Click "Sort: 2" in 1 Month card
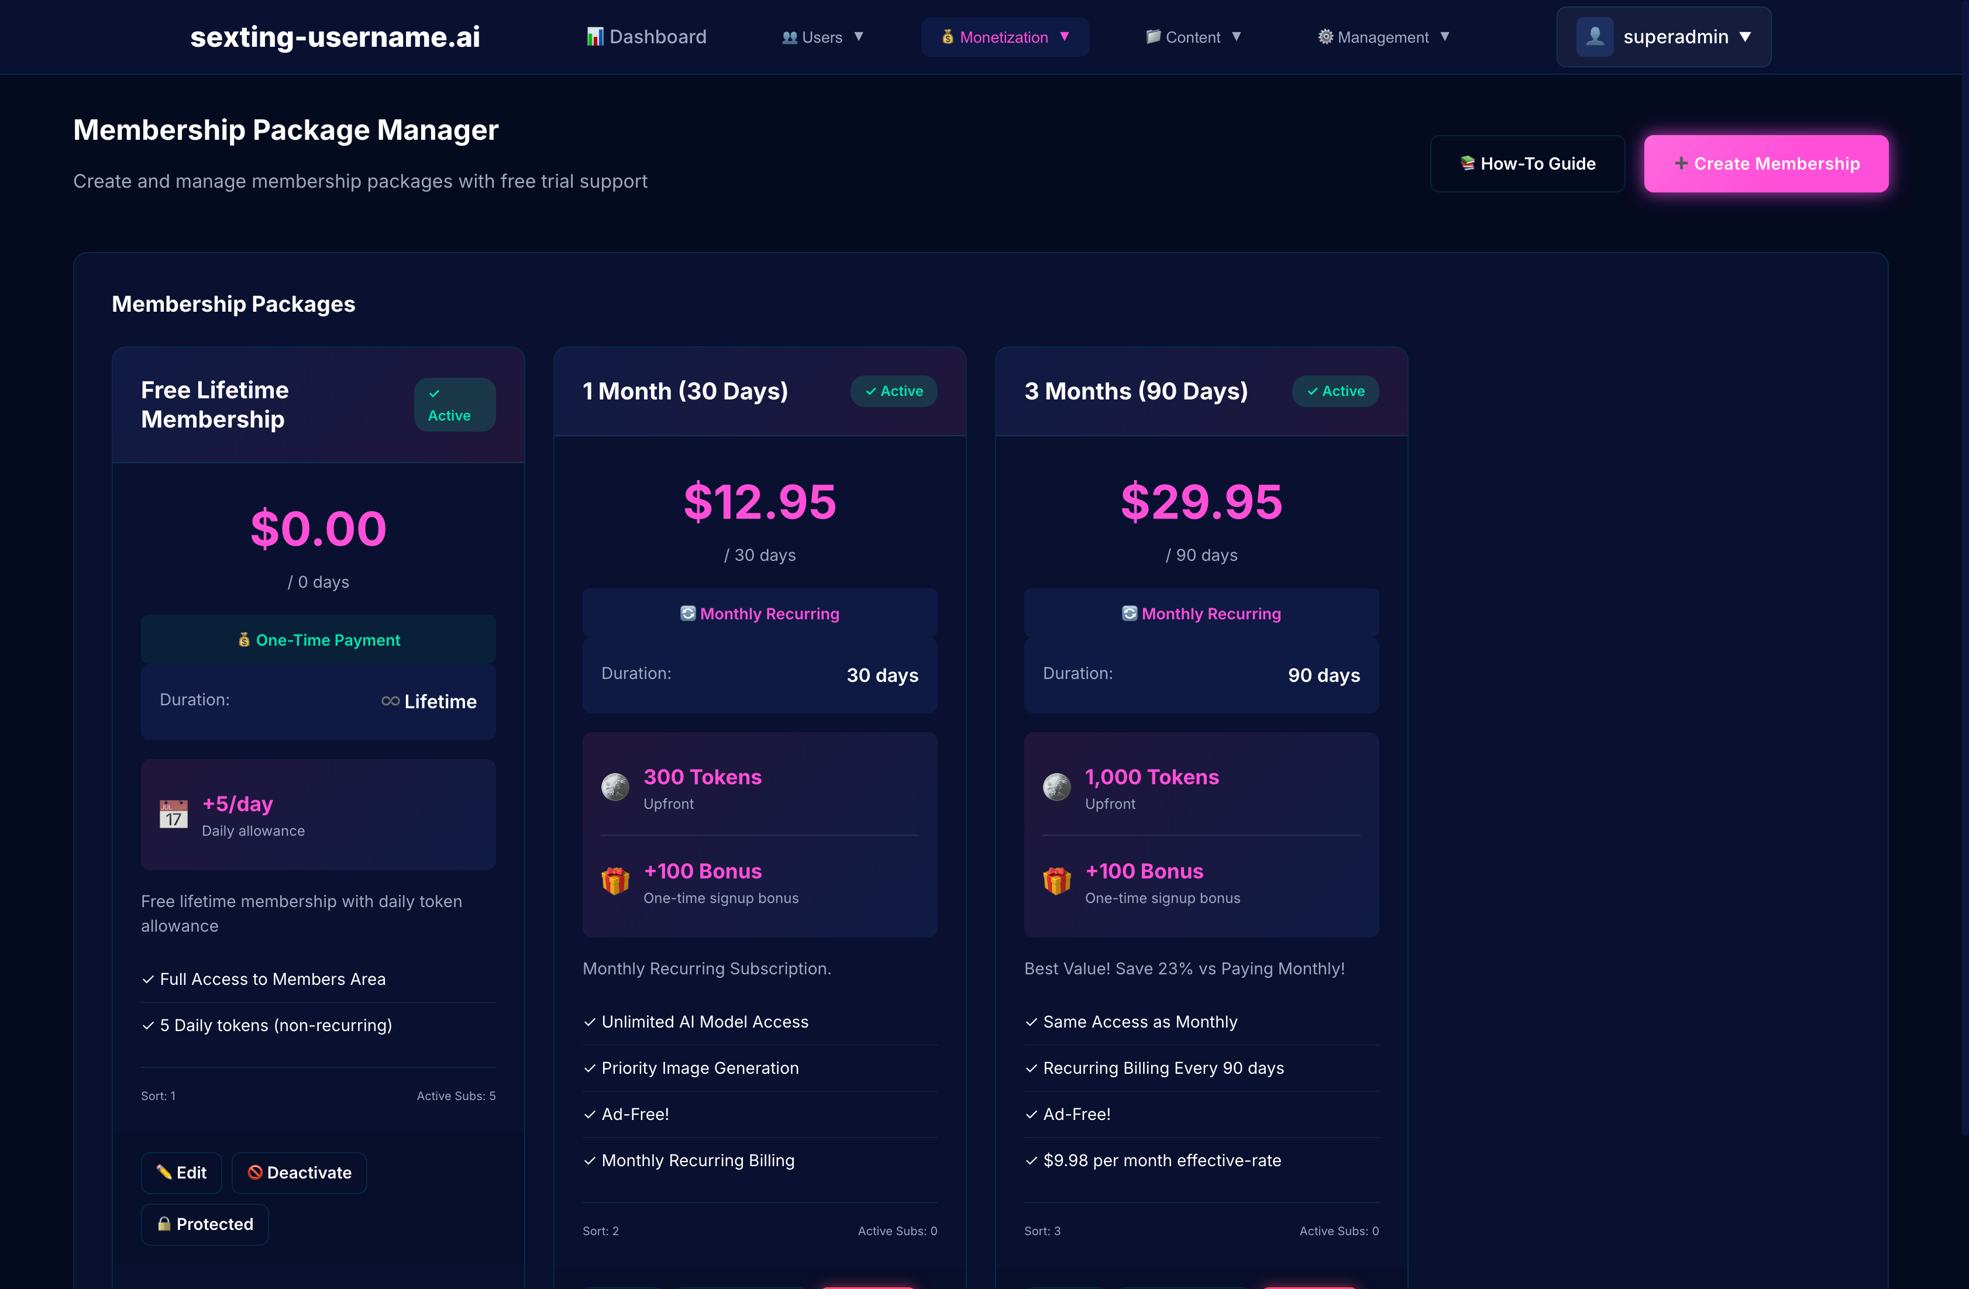Viewport: 1969px width, 1289px height. pos(601,1231)
